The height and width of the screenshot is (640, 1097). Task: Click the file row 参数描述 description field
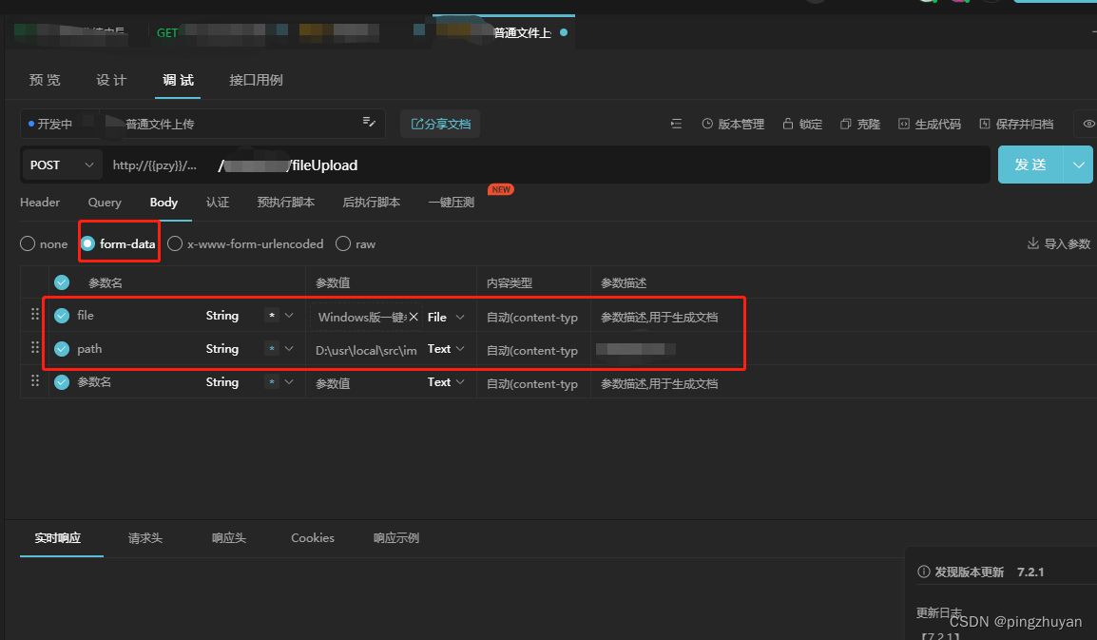[x=659, y=318]
